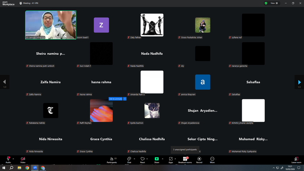Click the Meeting info icon in title bar
The height and width of the screenshot is (171, 304).
(20, 3)
